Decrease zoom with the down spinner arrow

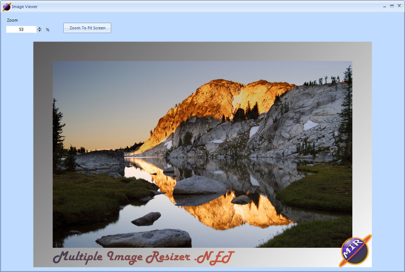[x=39, y=31]
